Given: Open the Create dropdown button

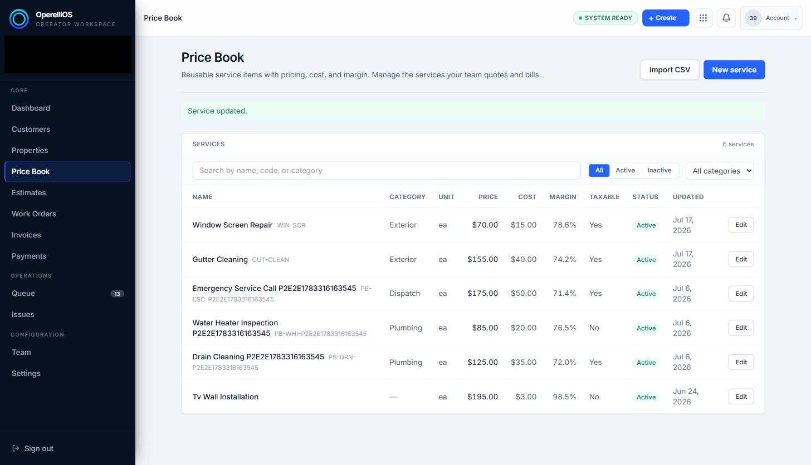Looking at the screenshot, I should (666, 18).
